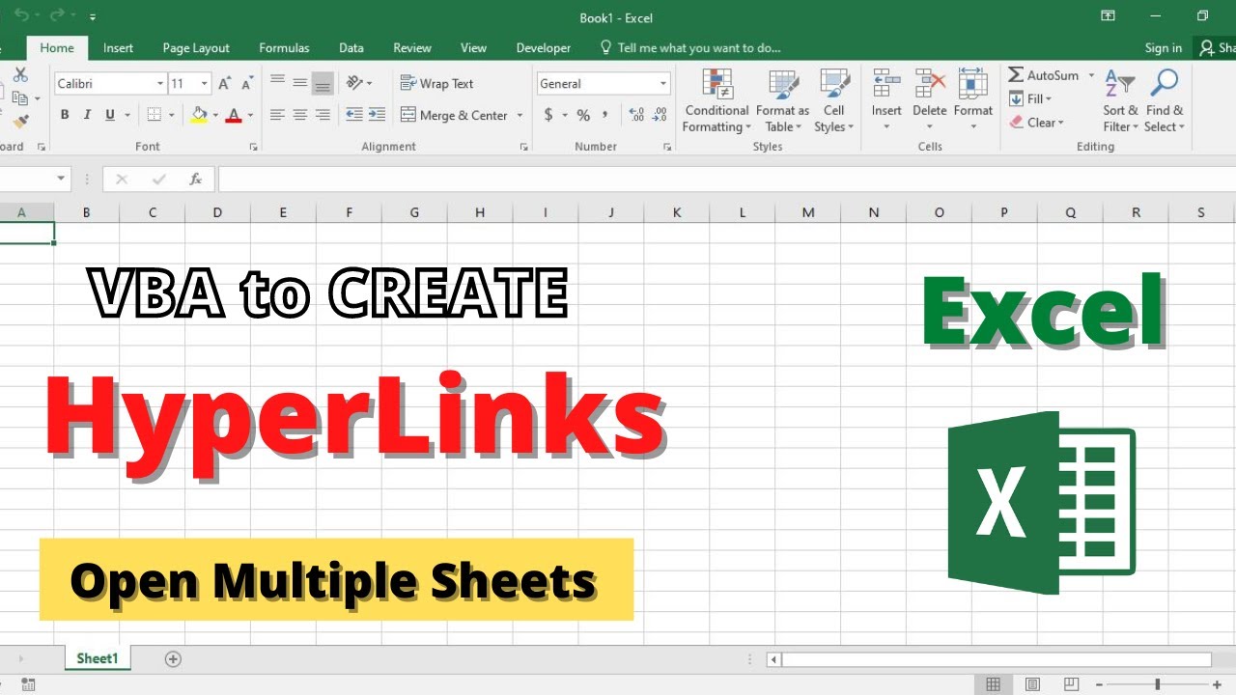Screen dimensions: 1236x695
Task: Click the Decrease Font Size icon
Action: [247, 84]
